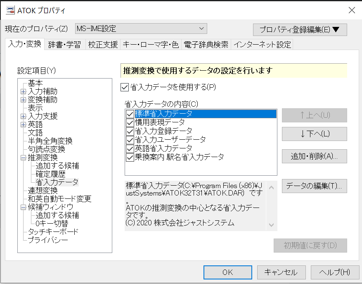
Task: Toggle 省入力登録データ checkbox
Action: pos(130,131)
